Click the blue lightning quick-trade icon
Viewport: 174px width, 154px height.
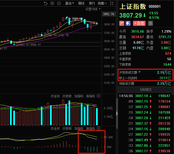click(x=128, y=23)
